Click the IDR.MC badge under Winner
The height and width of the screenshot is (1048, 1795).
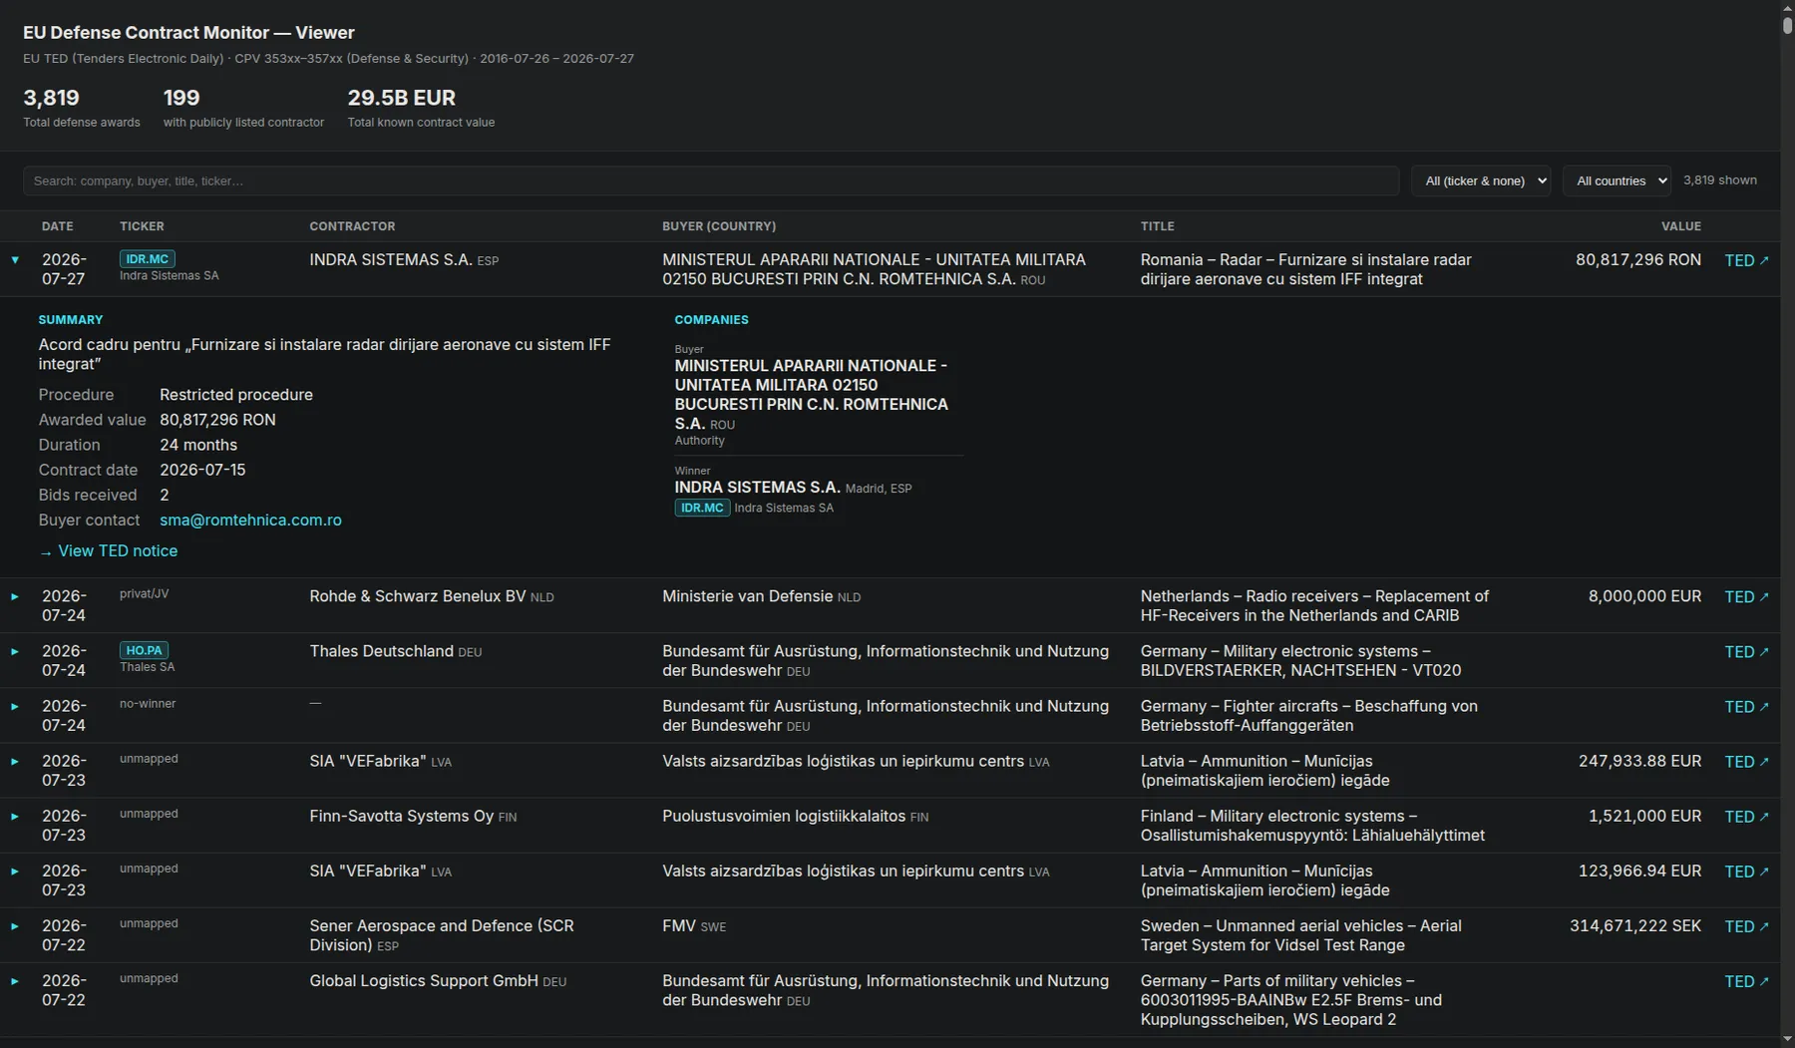click(702, 508)
